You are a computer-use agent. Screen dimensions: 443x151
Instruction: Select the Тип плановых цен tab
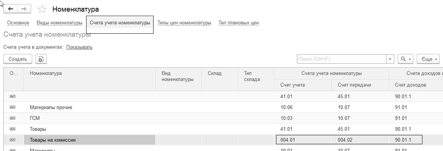click(239, 23)
